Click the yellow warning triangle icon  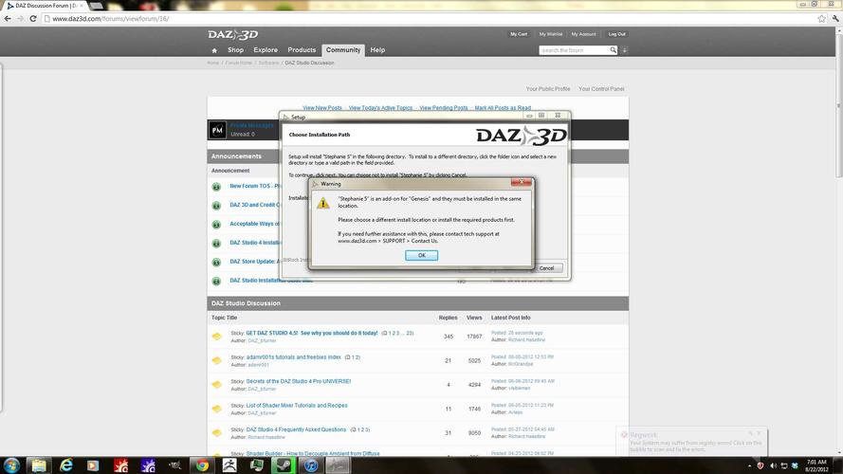(x=323, y=203)
